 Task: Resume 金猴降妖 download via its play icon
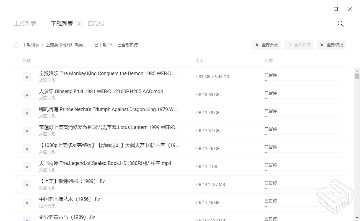pyautogui.click(x=27, y=77)
